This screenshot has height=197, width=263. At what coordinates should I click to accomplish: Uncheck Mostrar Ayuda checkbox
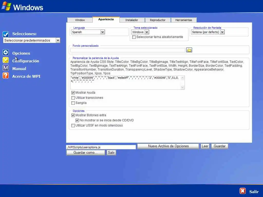point(73,93)
